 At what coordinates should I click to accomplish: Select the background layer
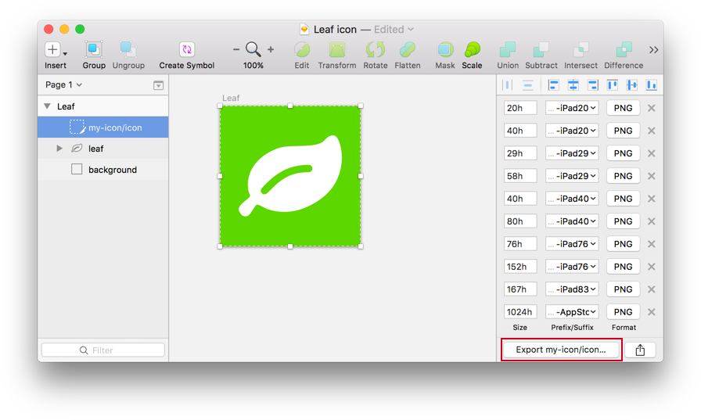[103, 170]
